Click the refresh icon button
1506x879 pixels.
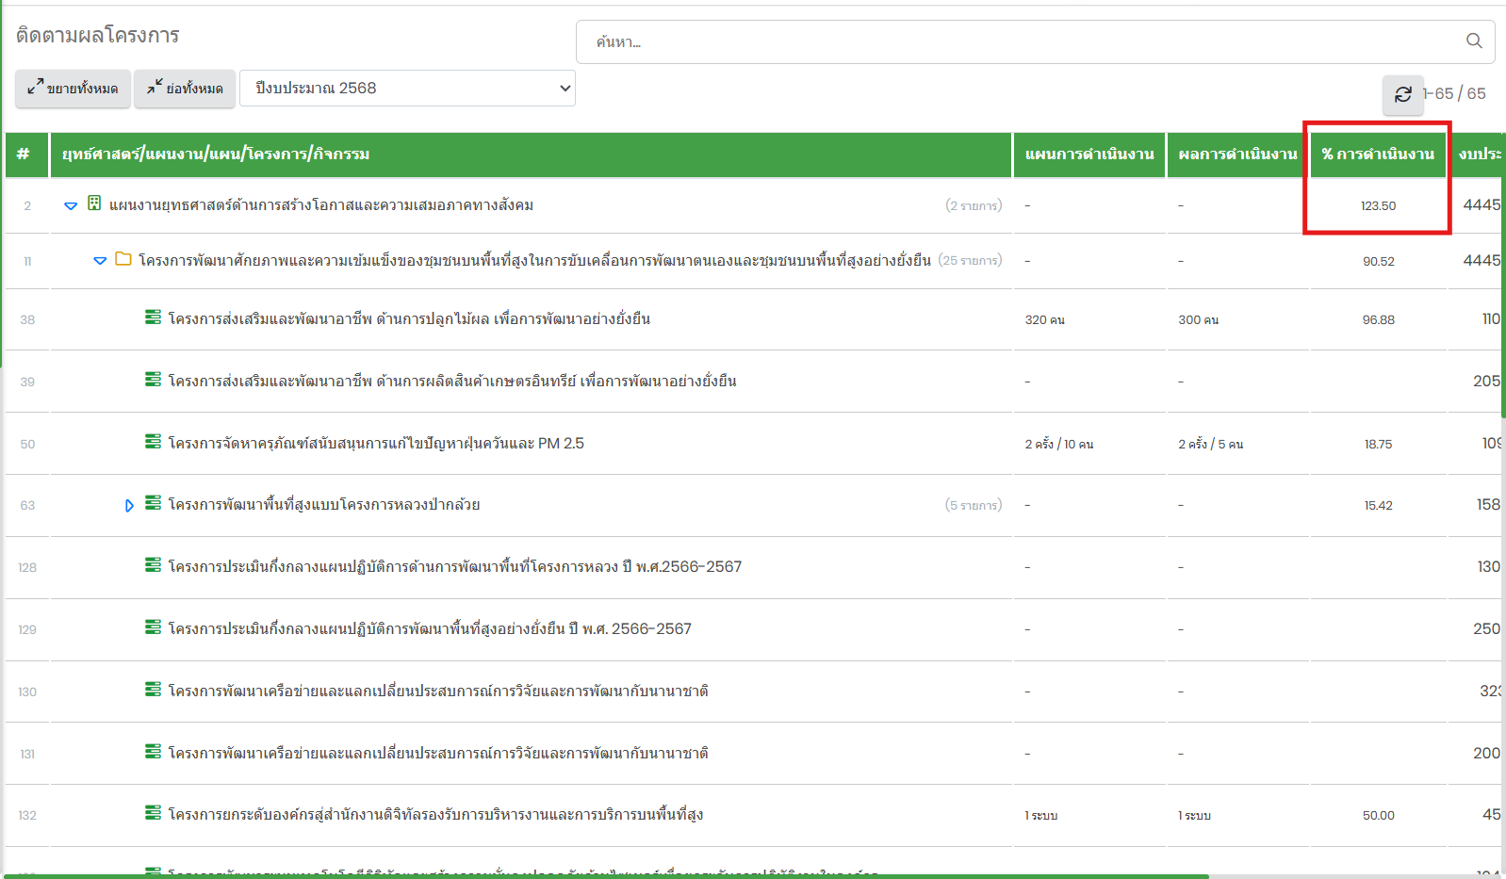(x=1402, y=94)
